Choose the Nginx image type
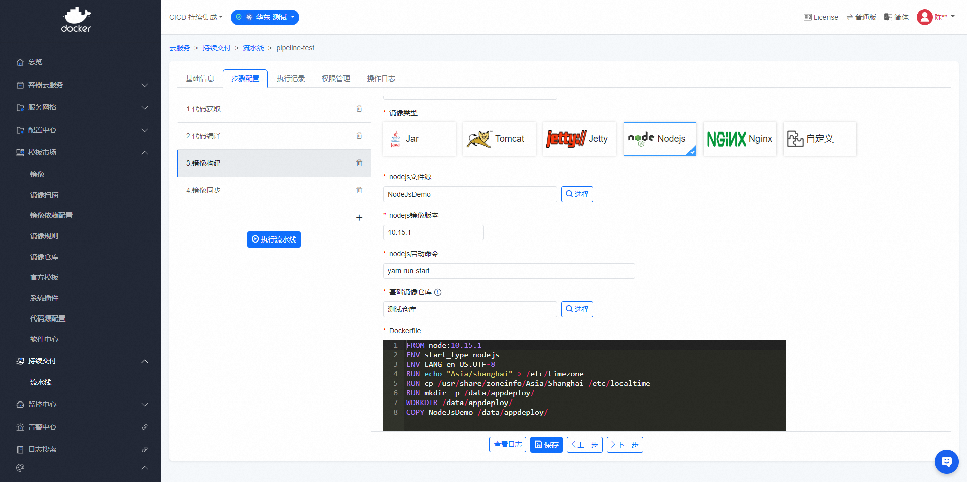Screen dimensions: 967x482 [739, 139]
